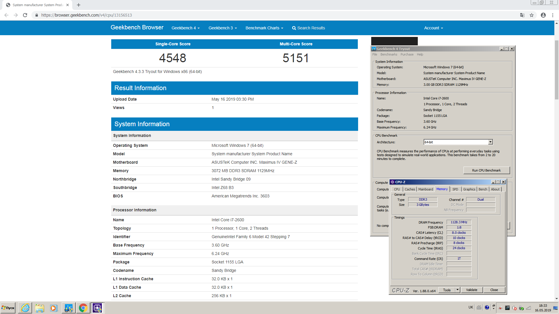Image resolution: width=559 pixels, height=314 pixels.
Task: Click the address bar URL field
Action: click(277, 15)
